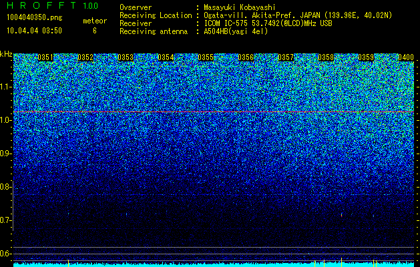The height and width of the screenshot is (267, 420).
Task: Click the ICOM IC-575 53.7492 MHz USB text
Action: click(x=268, y=23)
